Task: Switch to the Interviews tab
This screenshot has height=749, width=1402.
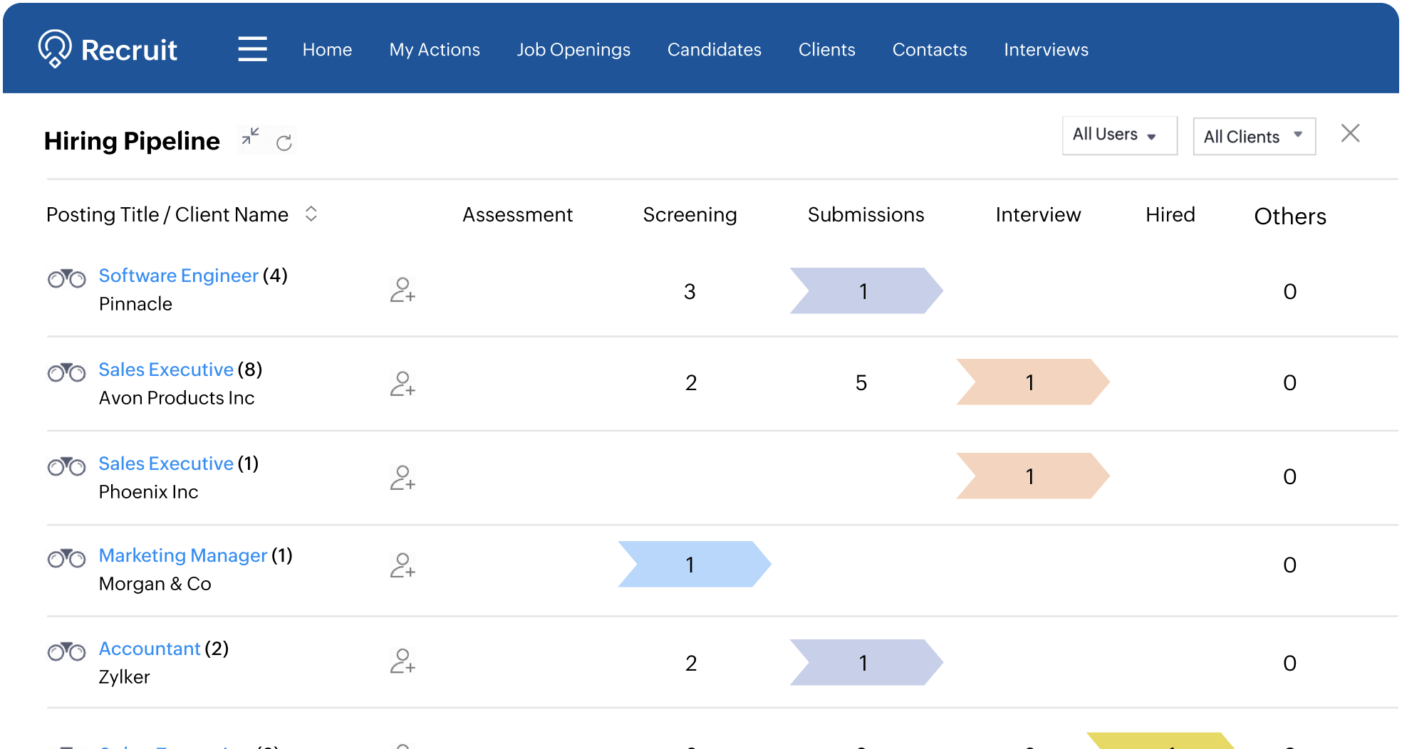Action: [1046, 50]
